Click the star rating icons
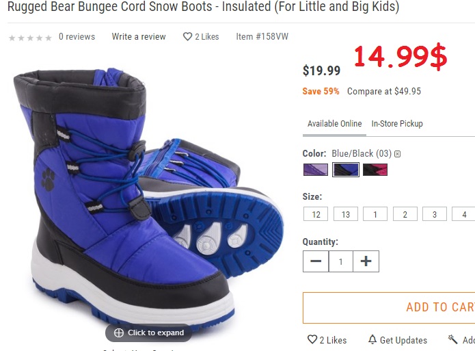Image resolution: width=475 pixels, height=351 pixels. point(30,38)
